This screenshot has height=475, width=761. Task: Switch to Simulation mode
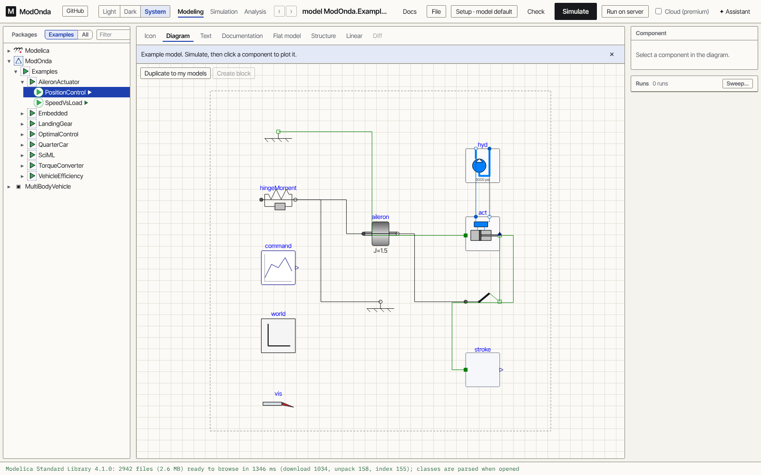(x=224, y=11)
